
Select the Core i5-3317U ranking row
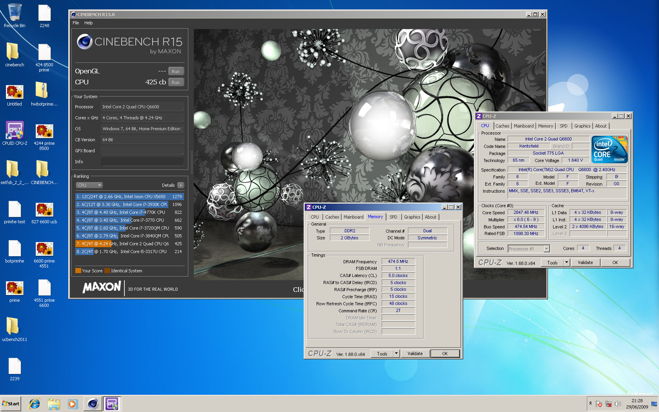[129, 252]
